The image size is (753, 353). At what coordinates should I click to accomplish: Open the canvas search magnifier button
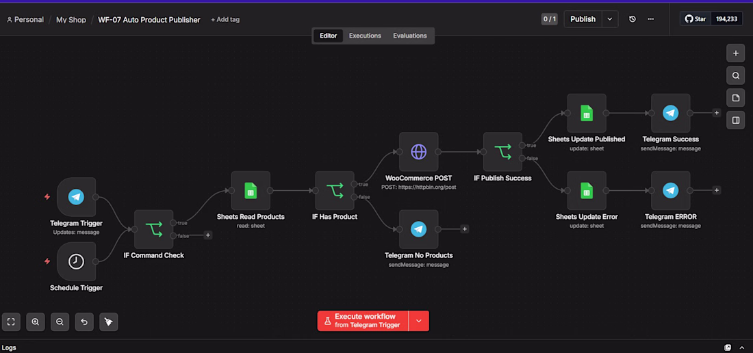(736, 76)
